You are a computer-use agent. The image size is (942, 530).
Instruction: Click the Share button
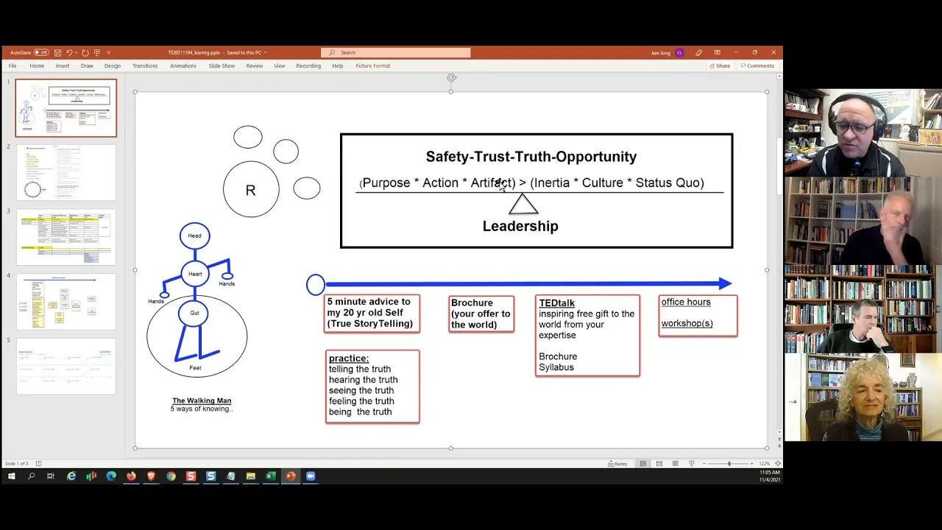point(720,66)
